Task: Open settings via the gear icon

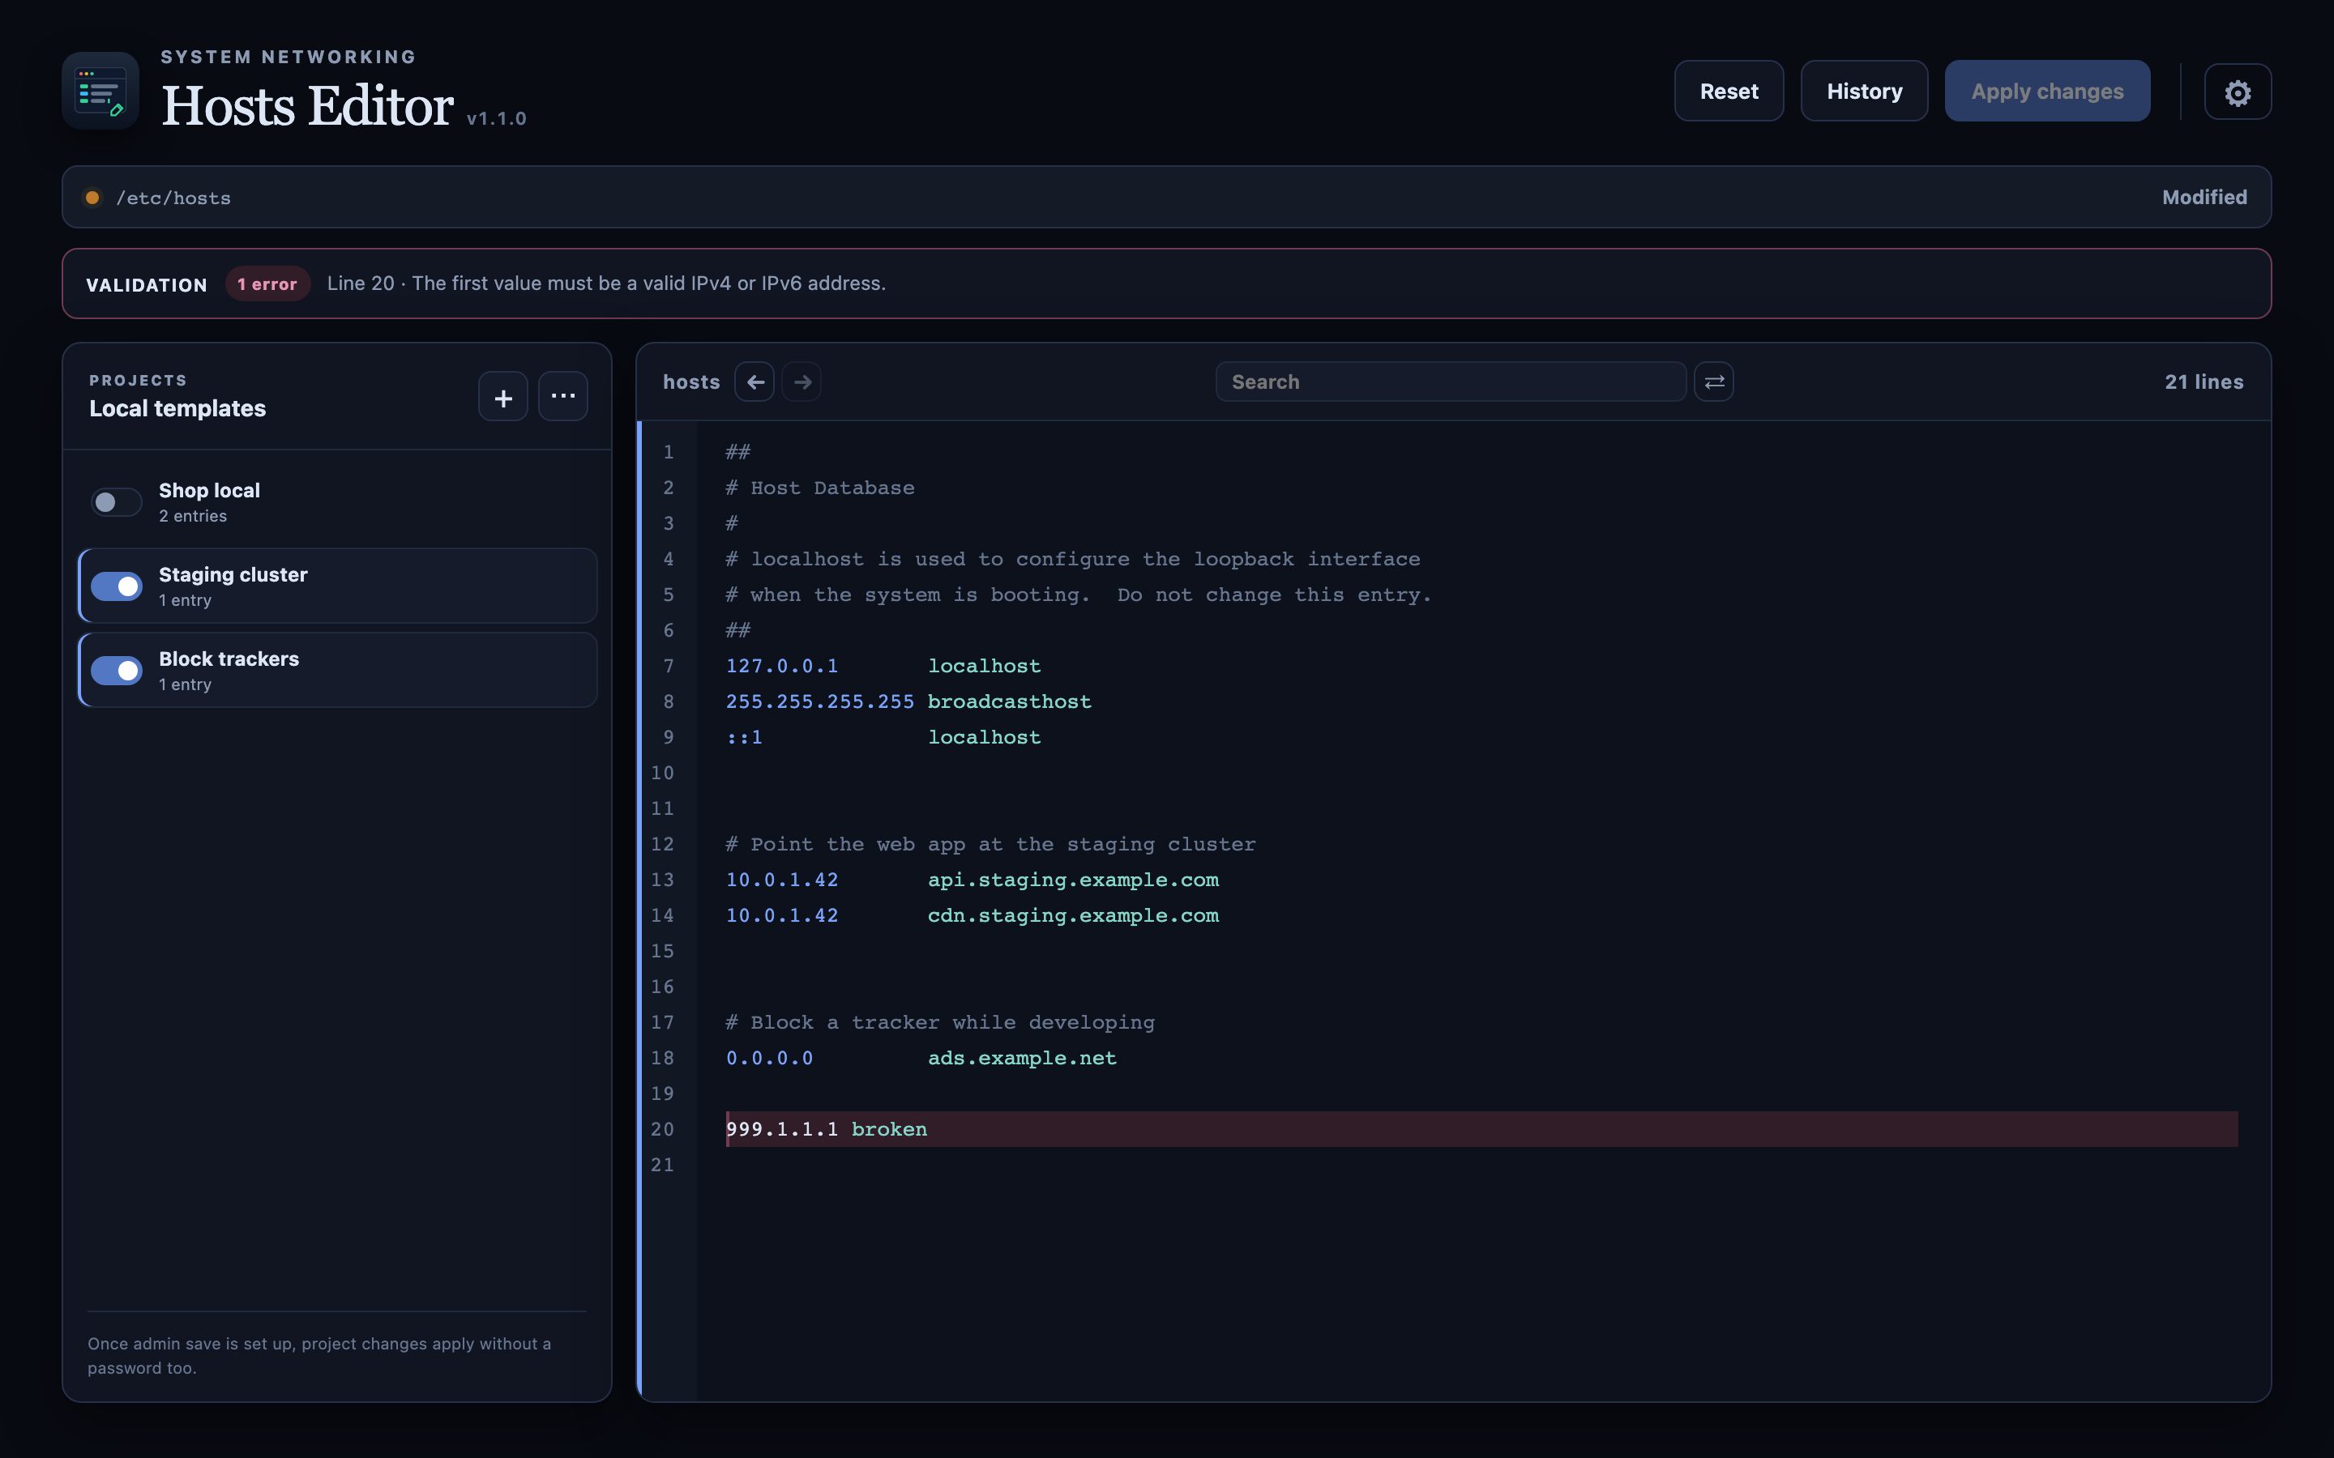Action: [x=2238, y=92]
